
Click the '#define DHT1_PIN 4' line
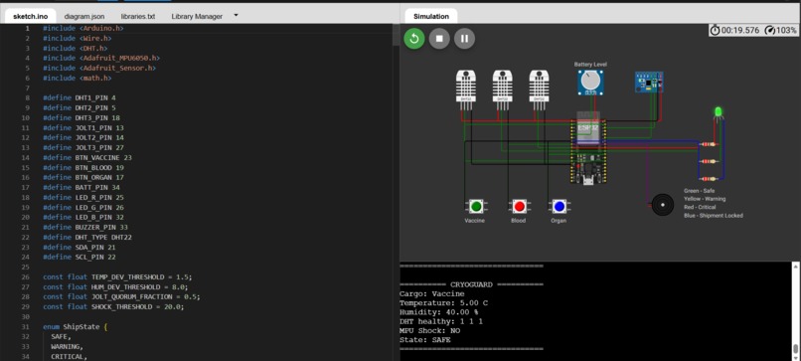tap(80, 97)
